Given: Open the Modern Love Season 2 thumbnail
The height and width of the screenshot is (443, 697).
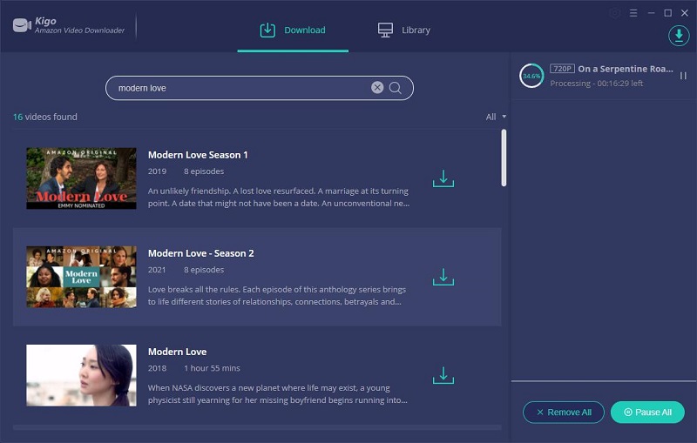Looking at the screenshot, I should click(81, 277).
